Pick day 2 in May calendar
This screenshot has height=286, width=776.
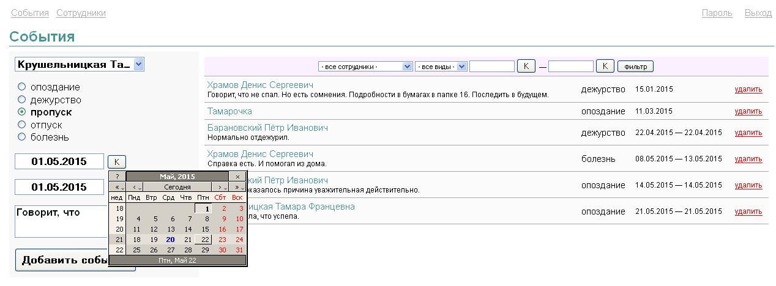pos(220,208)
